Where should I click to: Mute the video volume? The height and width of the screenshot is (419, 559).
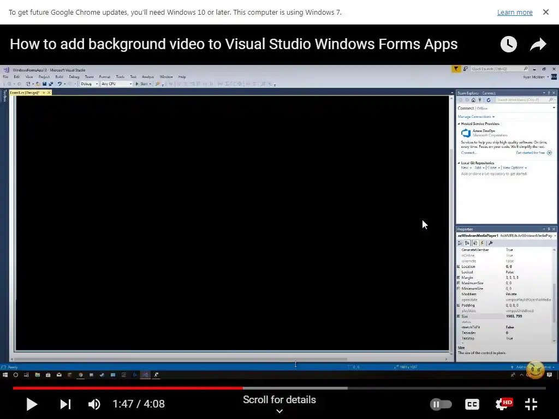pyautogui.click(x=94, y=404)
